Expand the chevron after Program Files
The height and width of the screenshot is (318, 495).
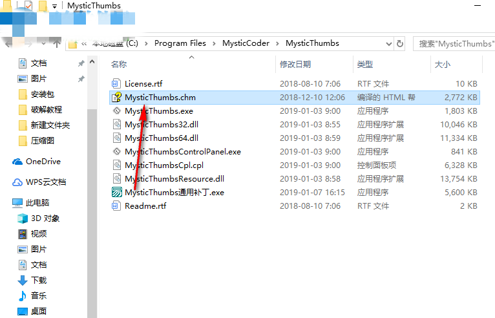pos(214,43)
